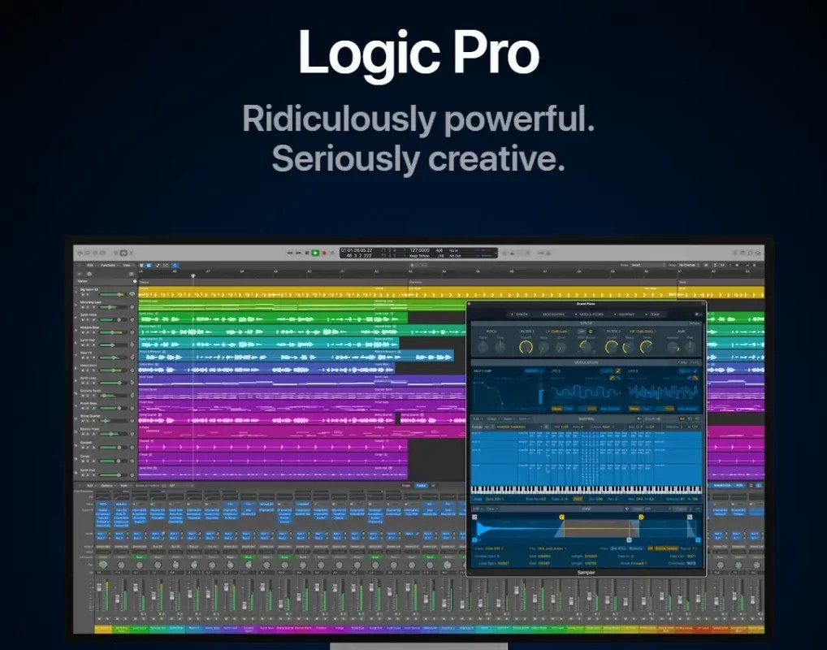Click the Rewind transport control
Viewport: 827px width, 650px height.
(x=290, y=252)
